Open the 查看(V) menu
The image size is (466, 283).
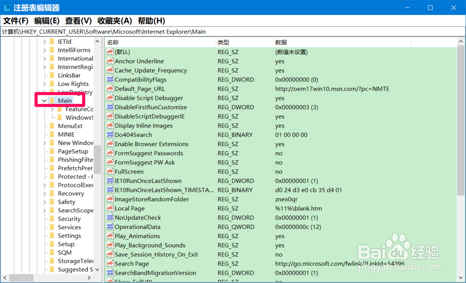78,21
